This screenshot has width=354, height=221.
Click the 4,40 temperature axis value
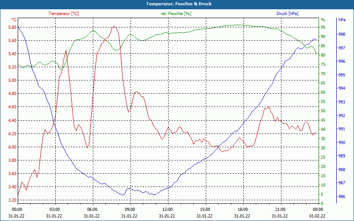[12, 120]
